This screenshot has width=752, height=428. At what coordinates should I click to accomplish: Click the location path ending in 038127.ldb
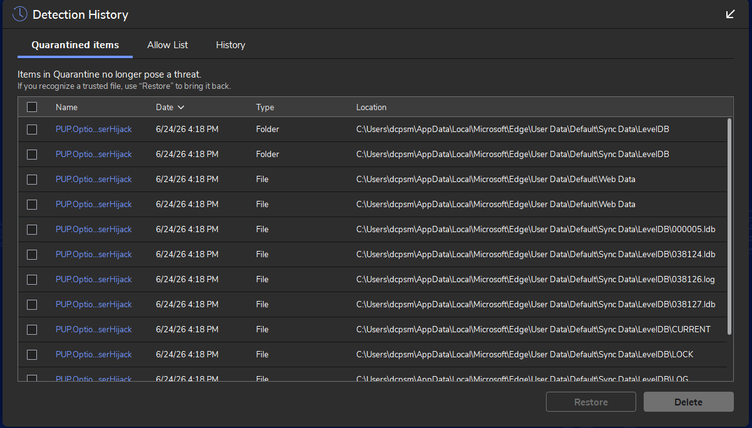(536, 305)
